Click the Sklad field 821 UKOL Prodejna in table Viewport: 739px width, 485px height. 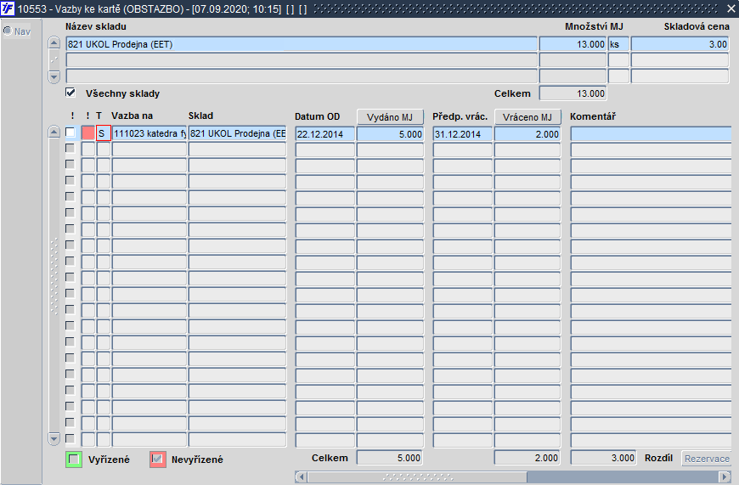coord(238,133)
